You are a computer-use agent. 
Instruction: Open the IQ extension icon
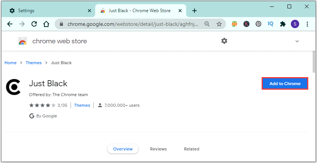tap(270, 24)
